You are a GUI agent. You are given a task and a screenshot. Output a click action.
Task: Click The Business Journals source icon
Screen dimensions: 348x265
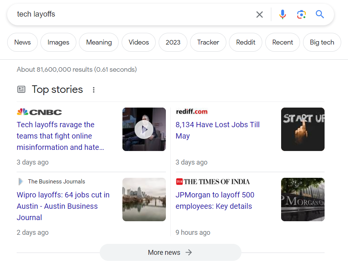coord(20,182)
